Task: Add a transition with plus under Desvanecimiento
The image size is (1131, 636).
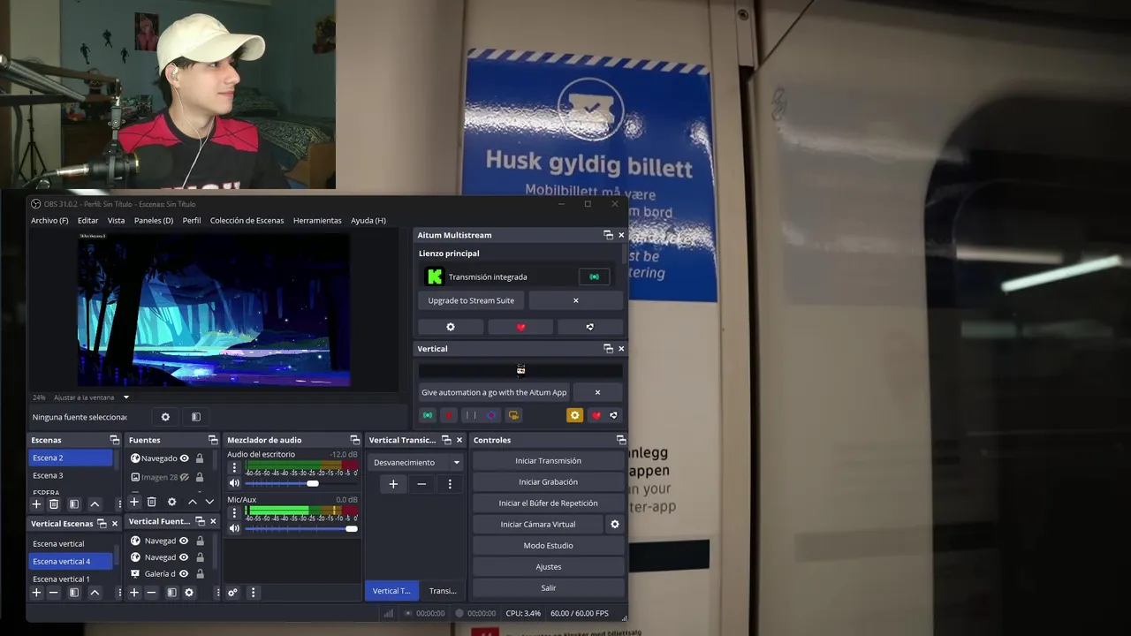Action: (393, 484)
